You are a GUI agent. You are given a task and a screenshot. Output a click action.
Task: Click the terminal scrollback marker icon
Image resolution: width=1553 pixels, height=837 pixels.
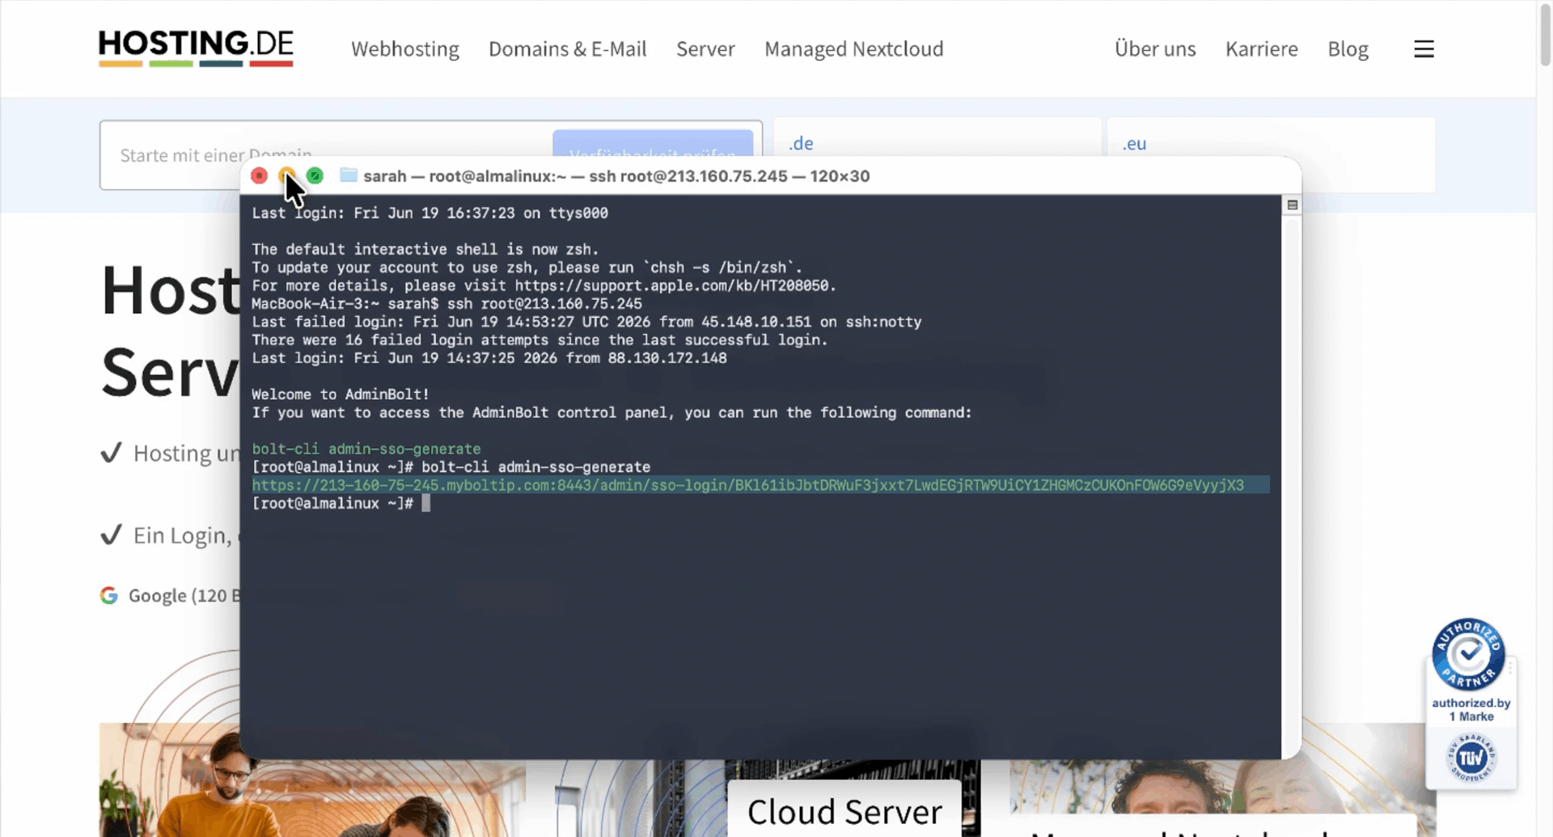pyautogui.click(x=1292, y=205)
